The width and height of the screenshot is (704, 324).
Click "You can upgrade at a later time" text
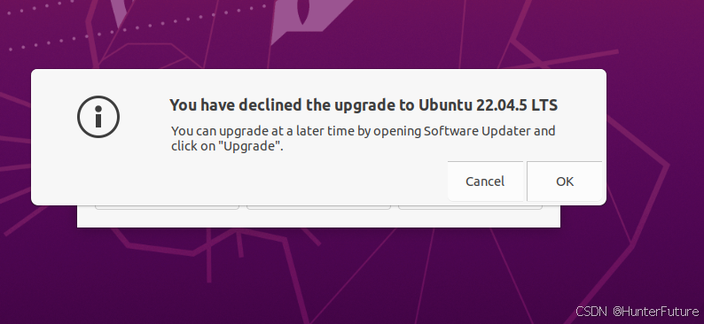pos(263,131)
